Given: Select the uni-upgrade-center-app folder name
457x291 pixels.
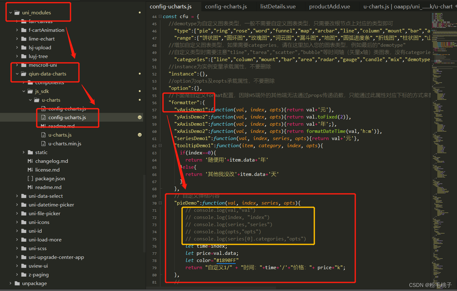Looking at the screenshot, I should (56, 257).
